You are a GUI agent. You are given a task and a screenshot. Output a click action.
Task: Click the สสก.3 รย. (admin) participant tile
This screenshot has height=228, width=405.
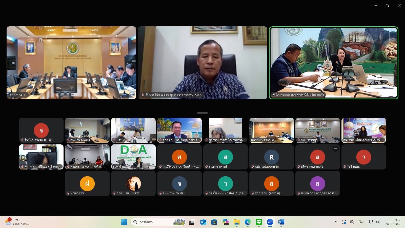click(x=272, y=183)
